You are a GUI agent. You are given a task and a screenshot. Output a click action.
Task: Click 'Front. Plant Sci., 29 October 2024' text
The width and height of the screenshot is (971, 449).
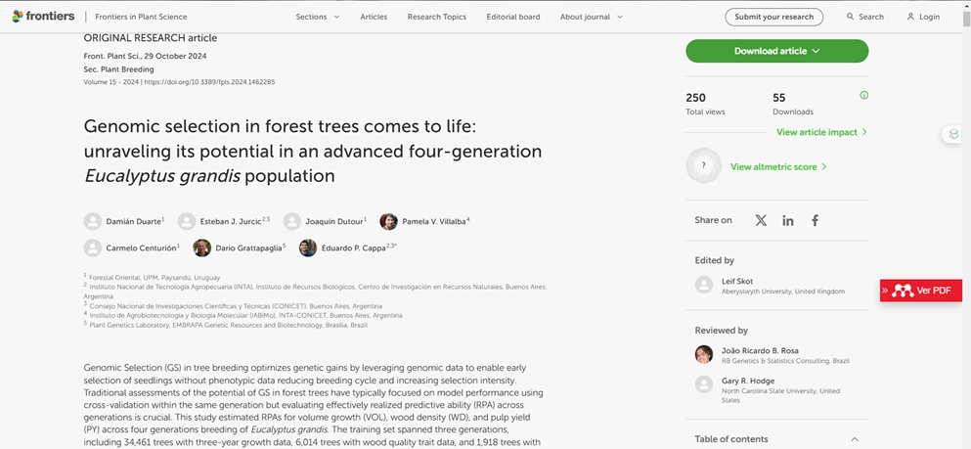[145, 56]
